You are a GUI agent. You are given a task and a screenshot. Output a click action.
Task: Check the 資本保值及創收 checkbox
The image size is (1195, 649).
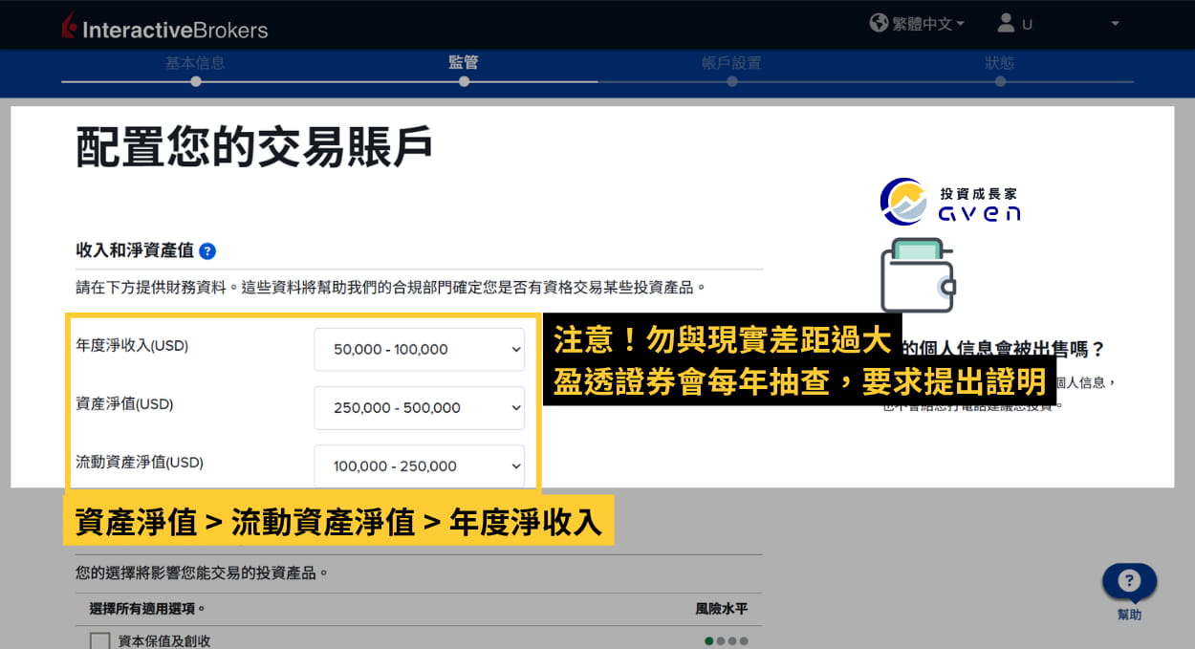(x=99, y=641)
